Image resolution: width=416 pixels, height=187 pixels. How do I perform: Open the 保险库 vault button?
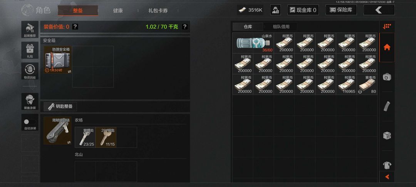(x=341, y=10)
